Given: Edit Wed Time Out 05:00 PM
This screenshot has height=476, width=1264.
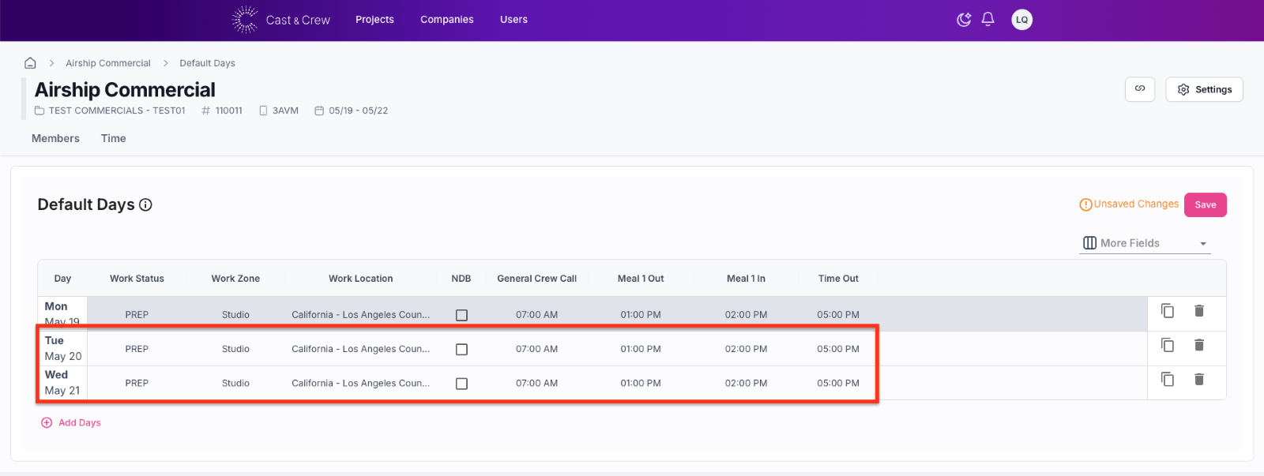Looking at the screenshot, I should [x=838, y=383].
